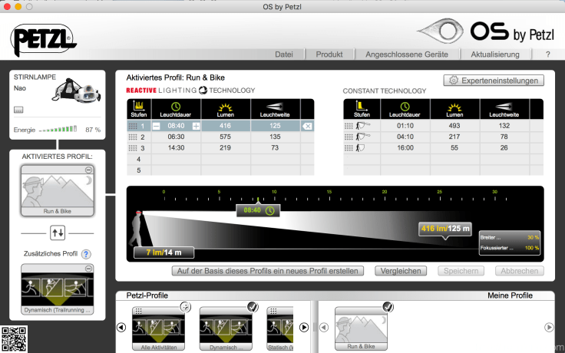565x353 pixels.
Task: Remove the activated Run & Bike profile
Action: pyautogui.click(x=88, y=170)
